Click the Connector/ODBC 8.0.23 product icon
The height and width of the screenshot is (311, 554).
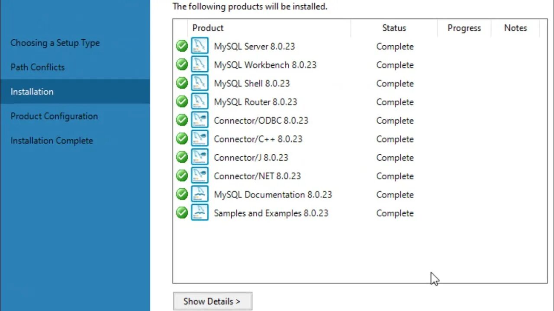tap(200, 120)
